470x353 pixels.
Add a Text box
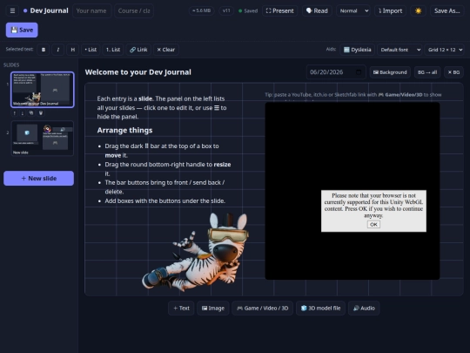point(181,309)
